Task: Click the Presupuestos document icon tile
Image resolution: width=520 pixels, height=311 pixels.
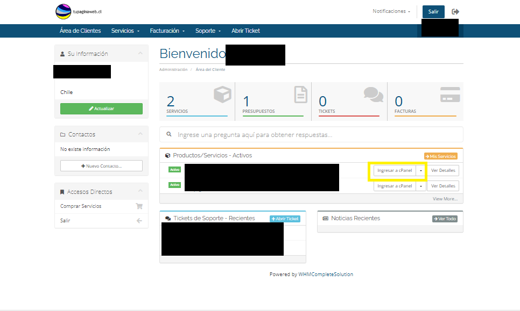Action: tap(273, 100)
